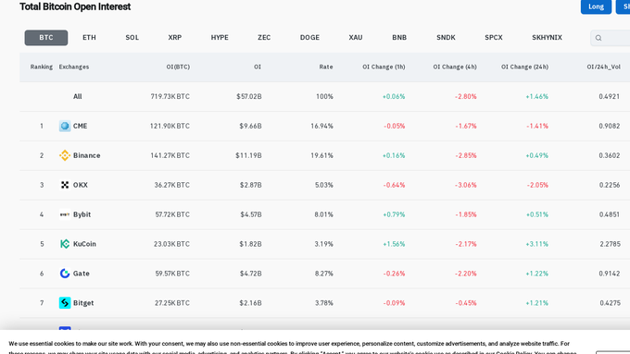Image resolution: width=630 pixels, height=354 pixels.
Task: Switch to the SPCX tab
Action: point(494,38)
